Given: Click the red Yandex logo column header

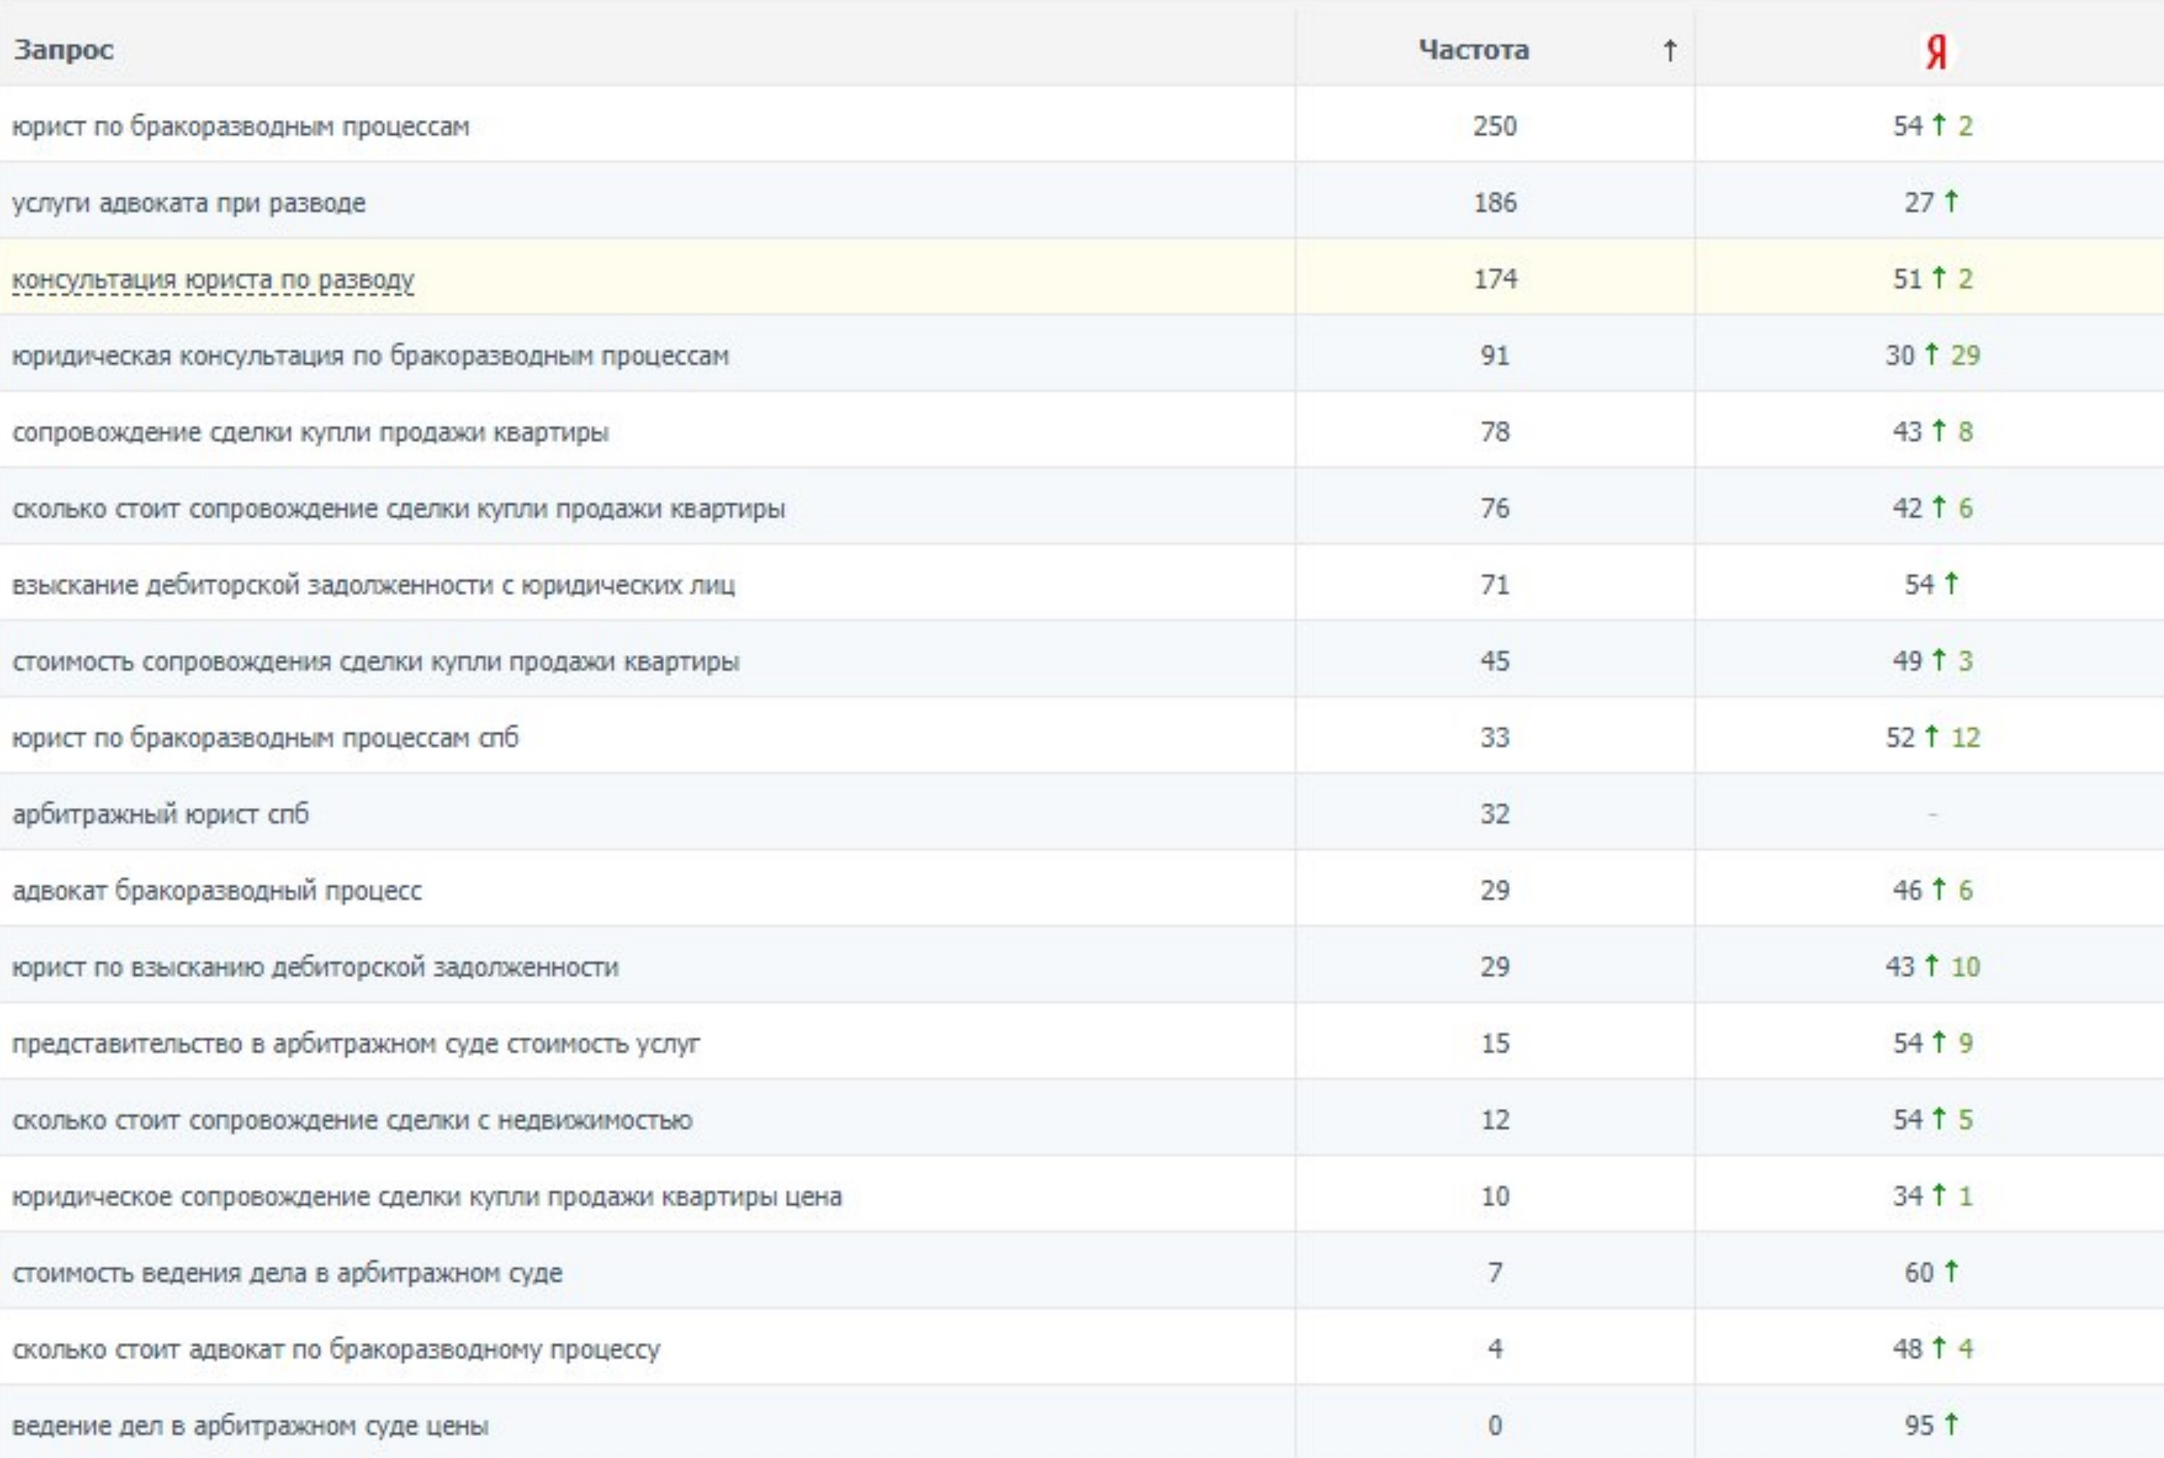Looking at the screenshot, I should click(x=1936, y=52).
